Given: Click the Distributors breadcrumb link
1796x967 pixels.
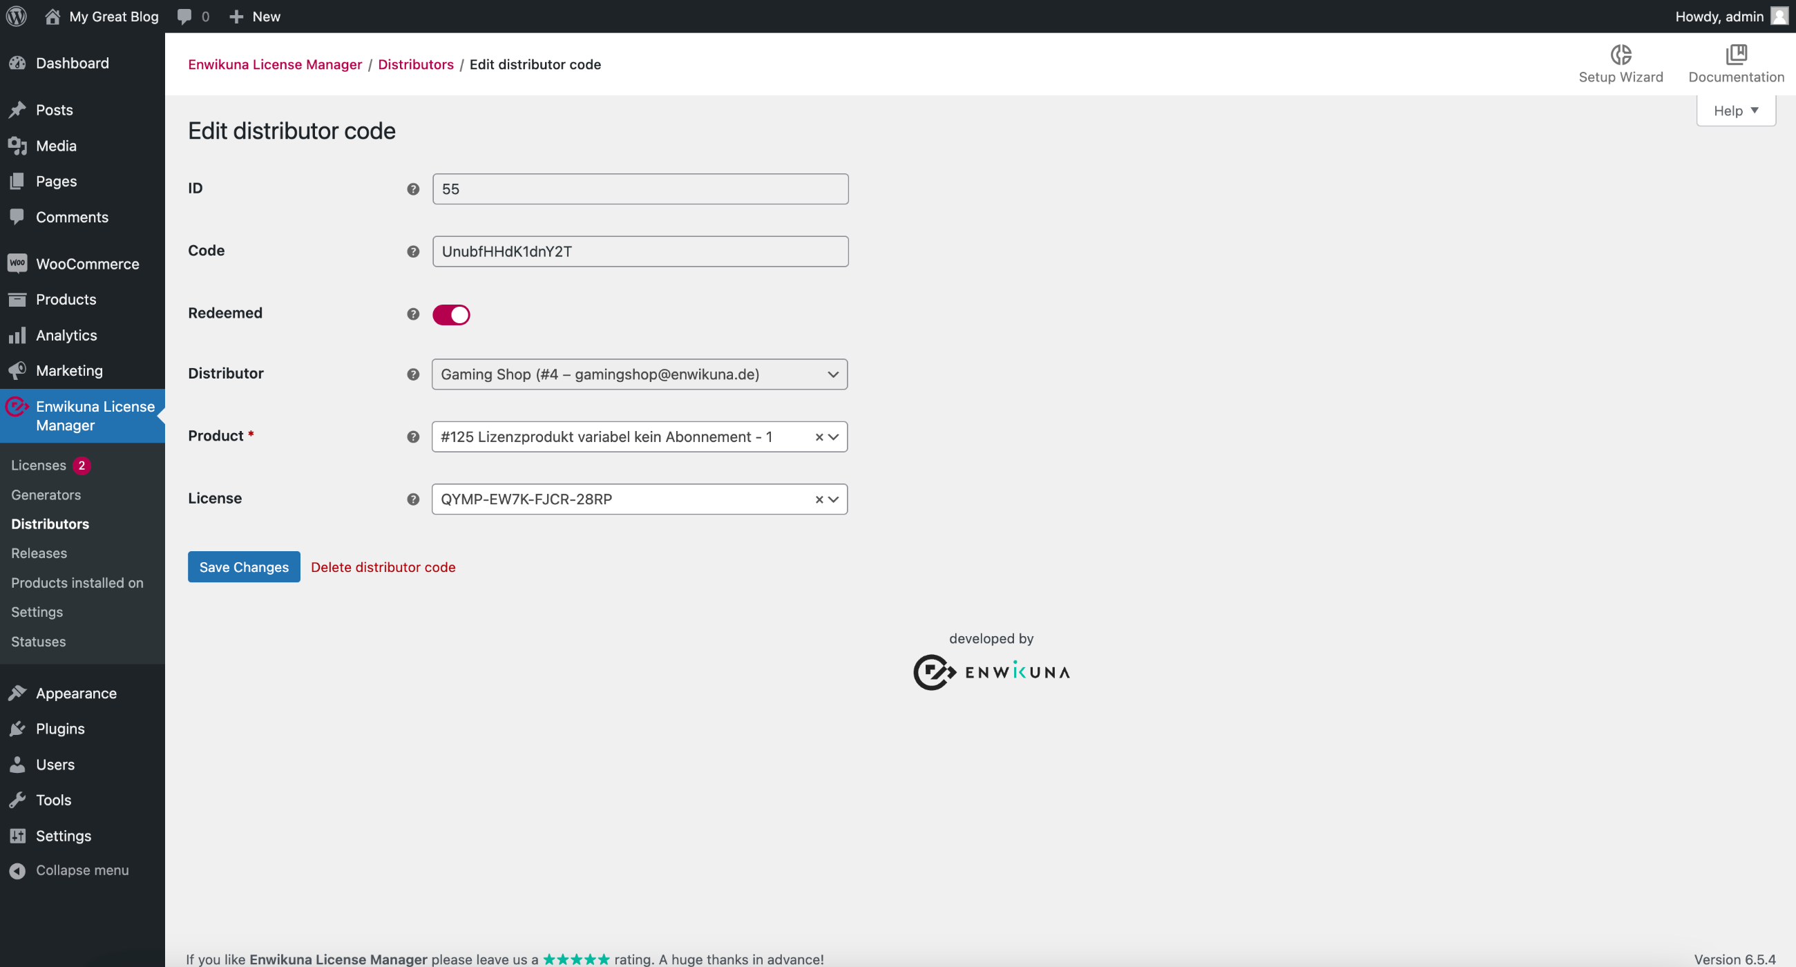Looking at the screenshot, I should pyautogui.click(x=416, y=64).
